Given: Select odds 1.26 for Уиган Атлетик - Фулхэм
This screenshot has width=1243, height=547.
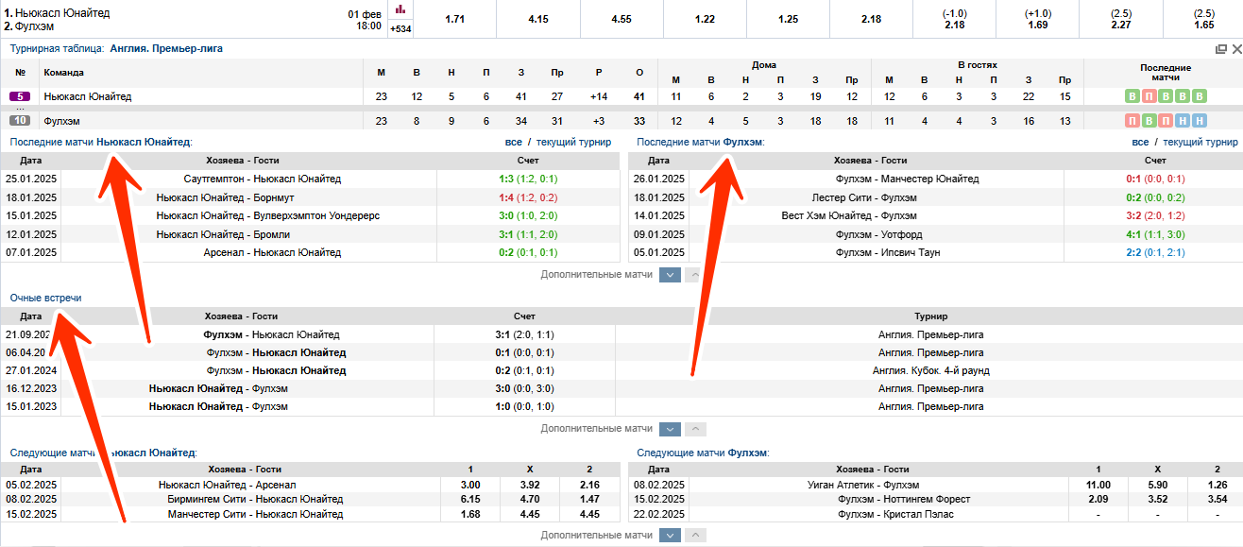Looking at the screenshot, I should coord(1217,485).
